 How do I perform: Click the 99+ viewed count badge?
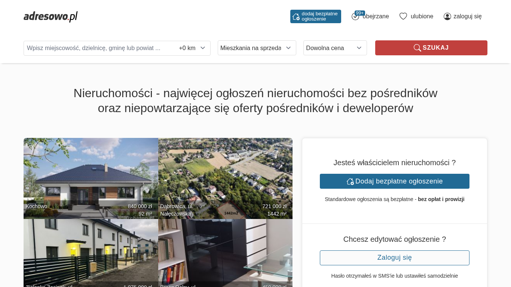coord(360,13)
